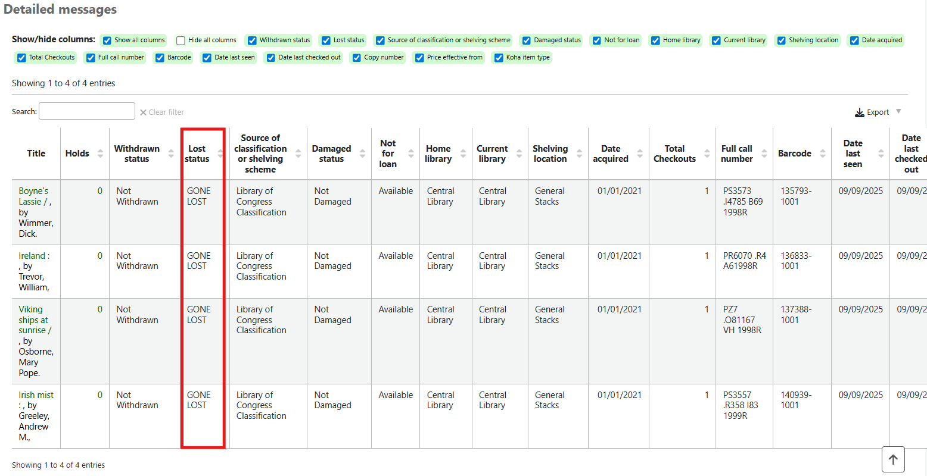
Task: Check the Hide all columns checkbox
Action: tap(181, 40)
